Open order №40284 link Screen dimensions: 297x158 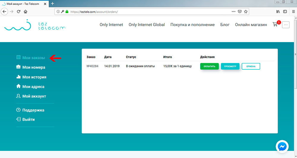[x=92, y=66]
